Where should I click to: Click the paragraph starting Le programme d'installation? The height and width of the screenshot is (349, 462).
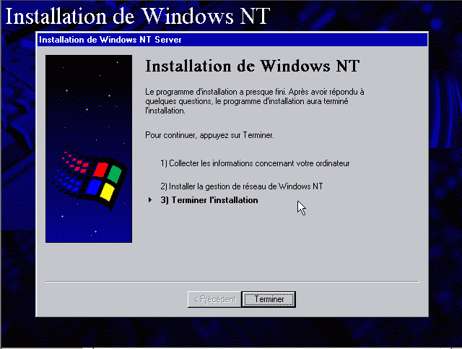tap(255, 101)
